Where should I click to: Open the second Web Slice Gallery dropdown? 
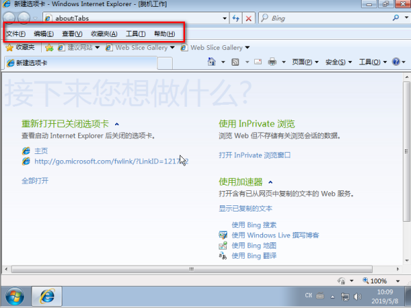pyautogui.click(x=247, y=48)
